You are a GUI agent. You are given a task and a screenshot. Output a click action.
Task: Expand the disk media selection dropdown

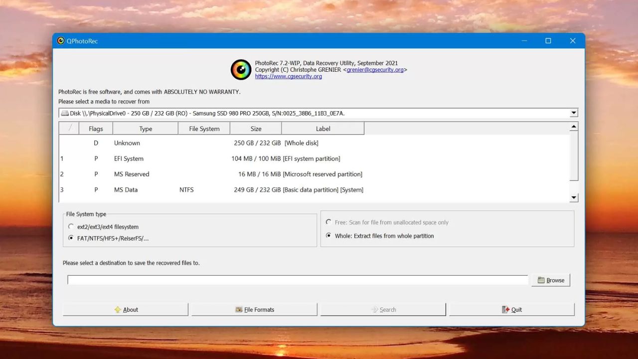(574, 113)
